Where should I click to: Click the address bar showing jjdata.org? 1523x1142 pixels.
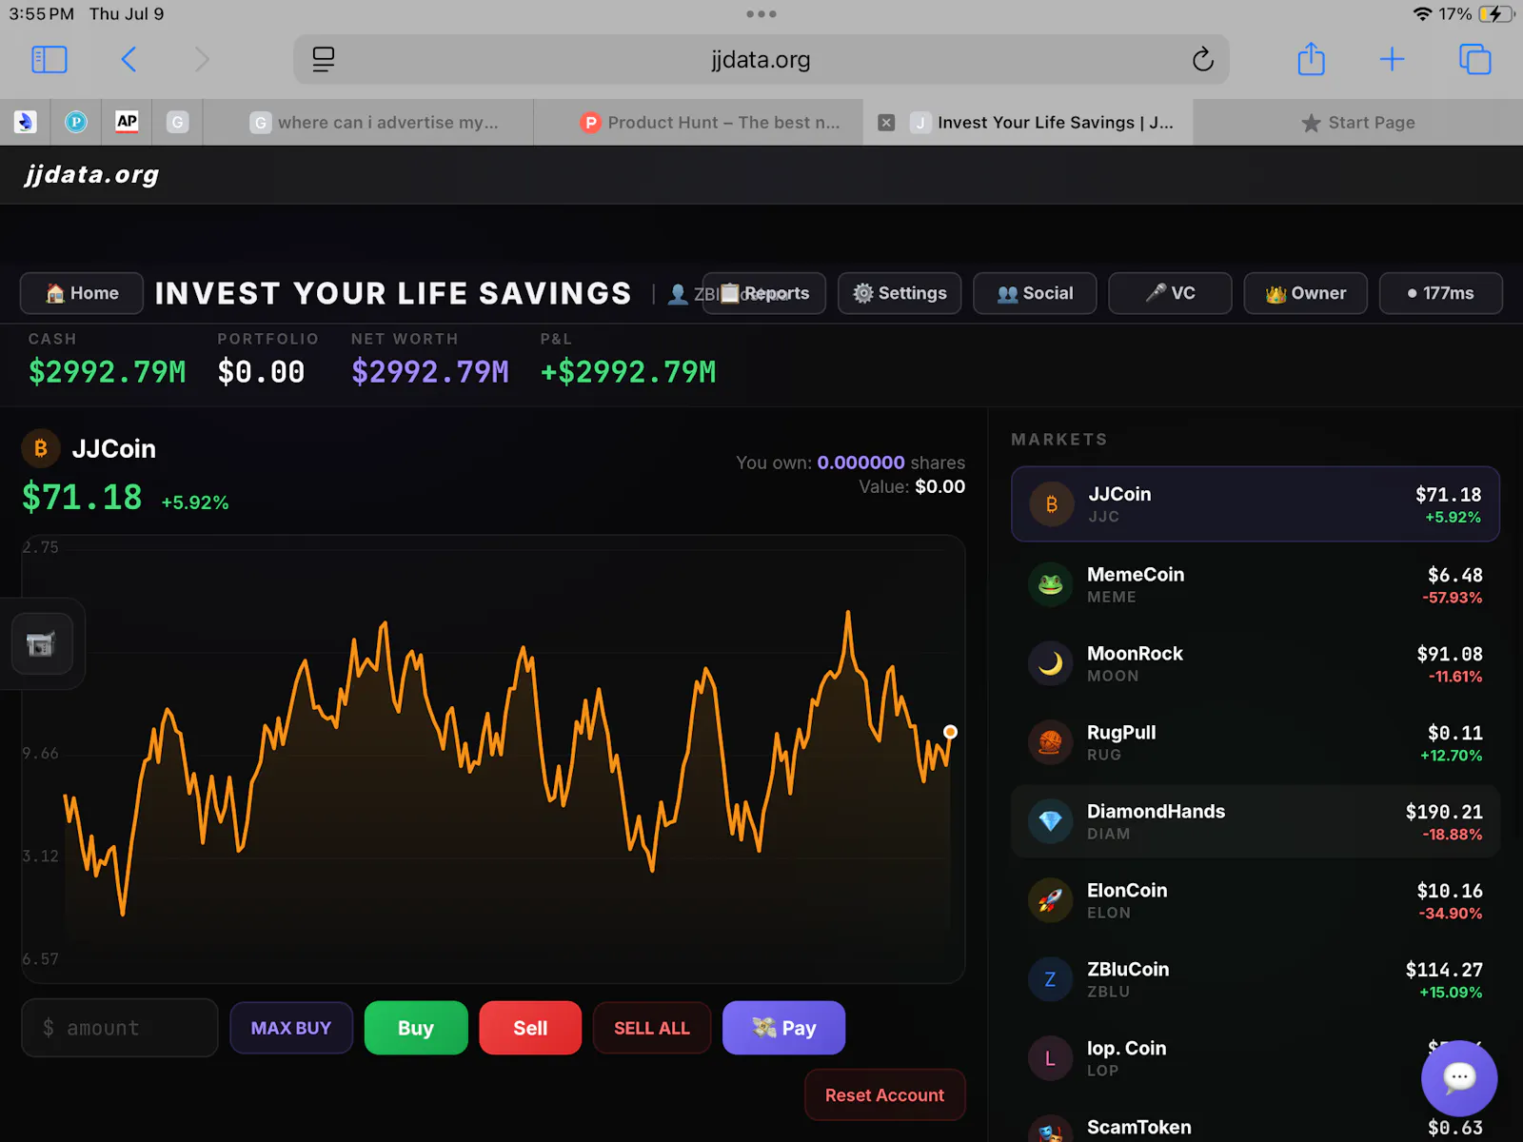pyautogui.click(x=761, y=60)
